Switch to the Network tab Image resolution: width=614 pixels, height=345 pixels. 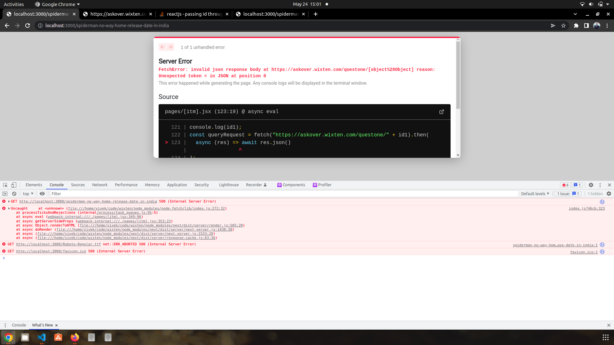pyautogui.click(x=100, y=185)
